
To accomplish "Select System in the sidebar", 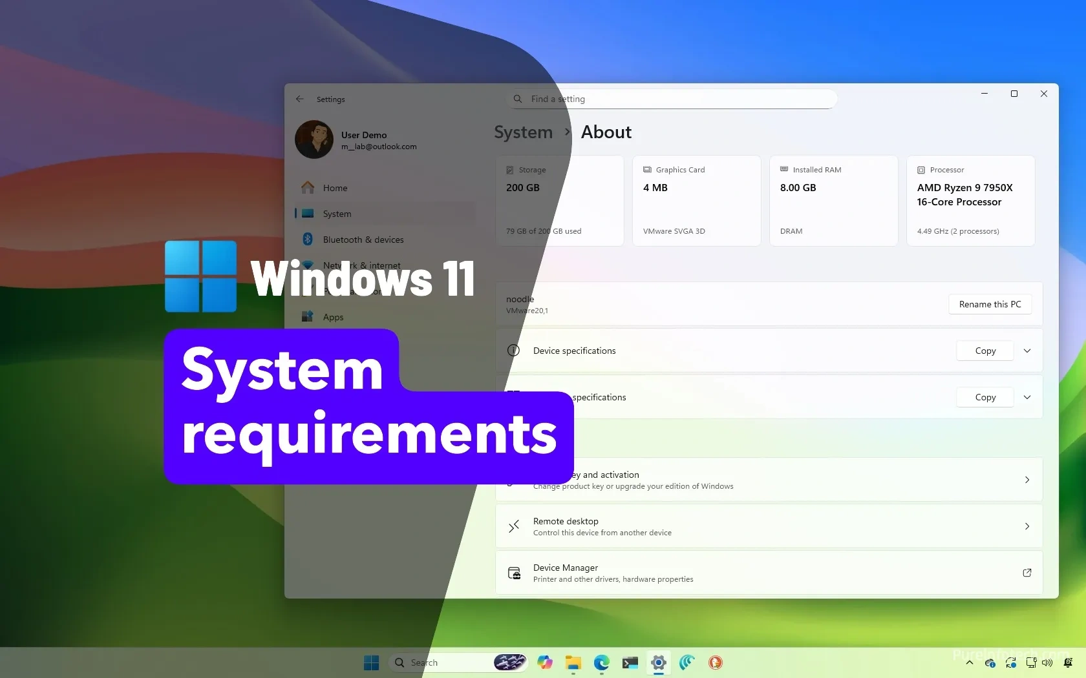I will 337,214.
